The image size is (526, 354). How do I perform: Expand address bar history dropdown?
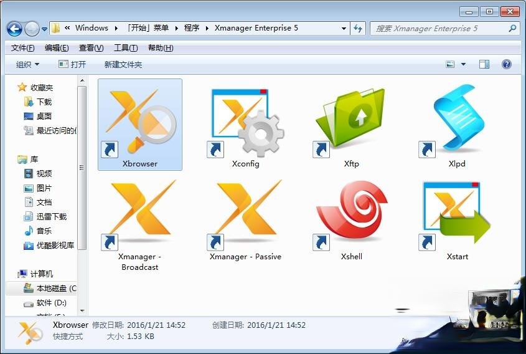344,29
